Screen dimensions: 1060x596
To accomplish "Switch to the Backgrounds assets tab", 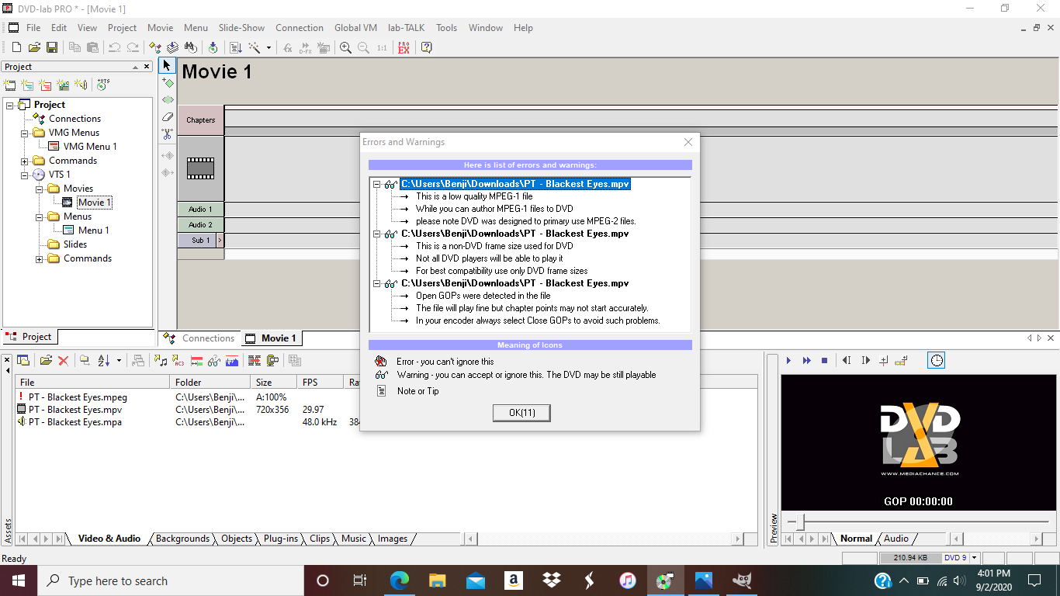I will (182, 539).
